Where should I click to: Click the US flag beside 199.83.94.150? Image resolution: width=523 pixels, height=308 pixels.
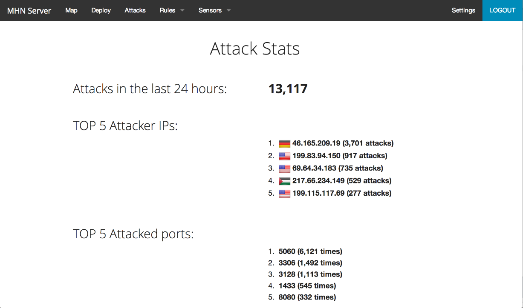284,156
